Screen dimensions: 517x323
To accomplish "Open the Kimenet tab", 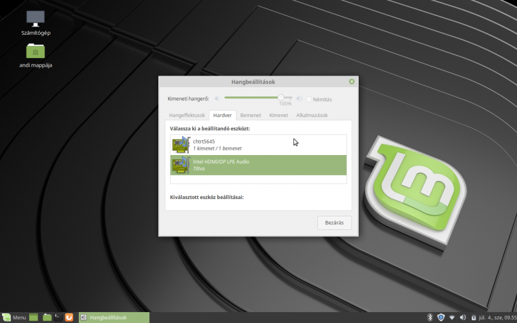I will tap(279, 115).
